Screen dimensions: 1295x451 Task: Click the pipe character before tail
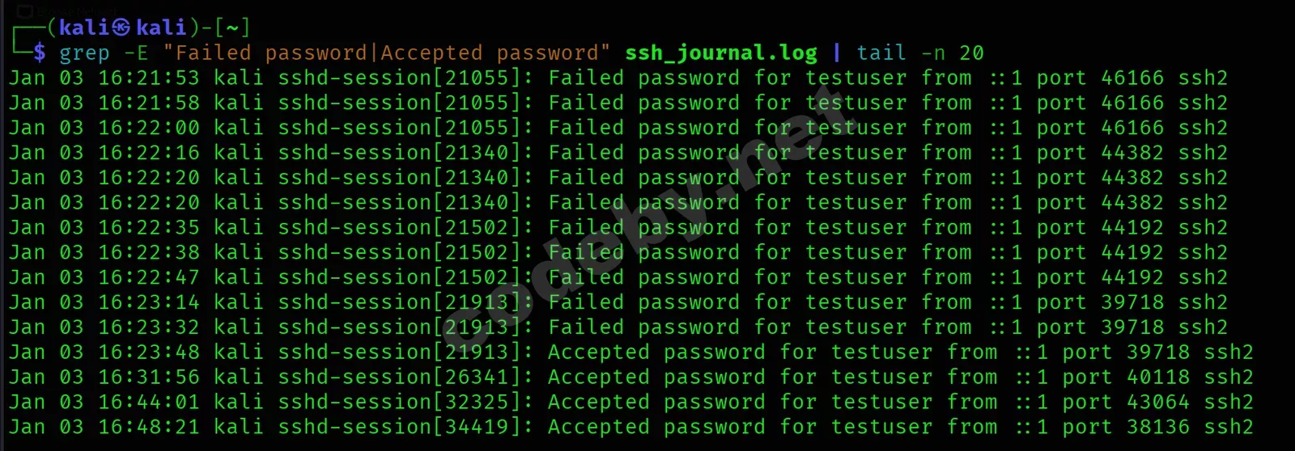click(837, 53)
